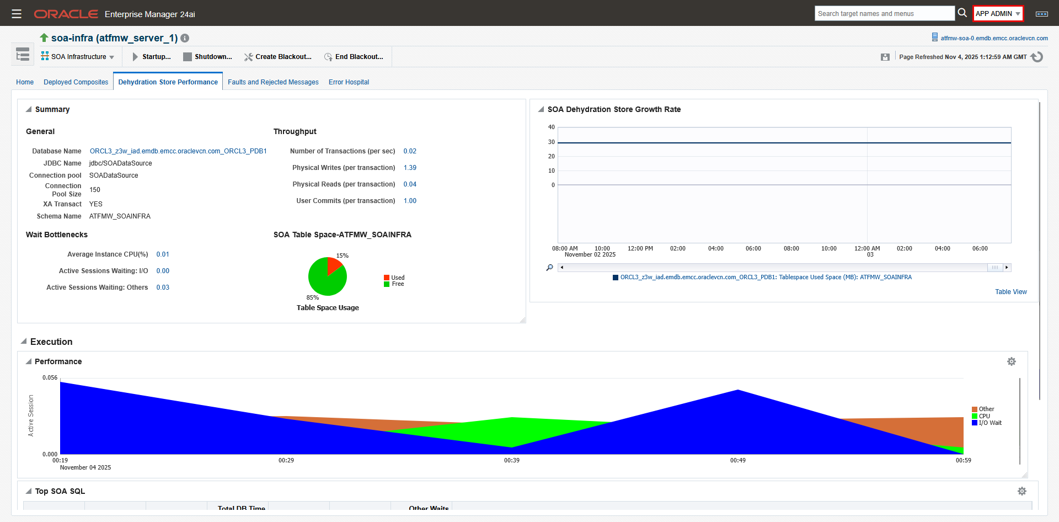The width and height of the screenshot is (1059, 522).
Task: Open the APP ADMIN user dropdown
Action: tap(998, 14)
